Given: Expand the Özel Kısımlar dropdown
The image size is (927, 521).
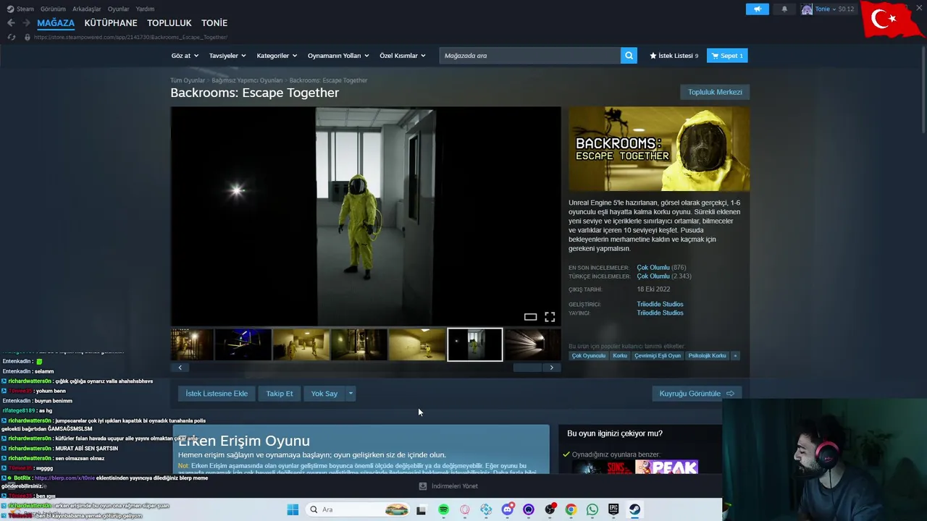Looking at the screenshot, I should 403,56.
